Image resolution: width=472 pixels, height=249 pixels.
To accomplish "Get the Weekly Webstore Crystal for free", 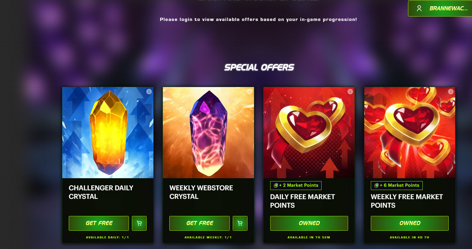I will click(x=199, y=223).
